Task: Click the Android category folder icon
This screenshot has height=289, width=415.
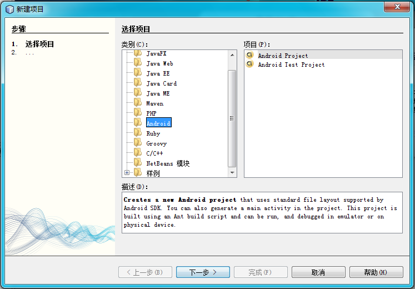Action: pyautogui.click(x=138, y=123)
